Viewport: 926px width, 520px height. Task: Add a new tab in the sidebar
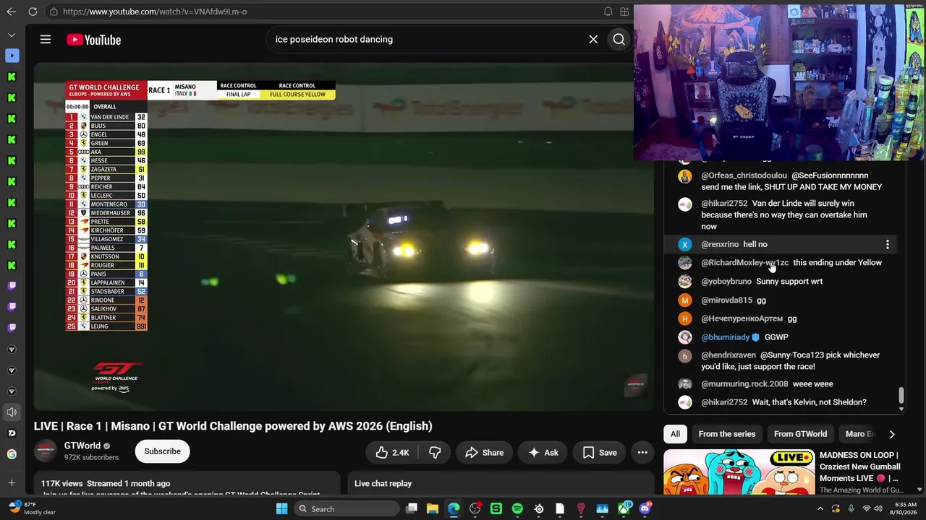pos(12,483)
